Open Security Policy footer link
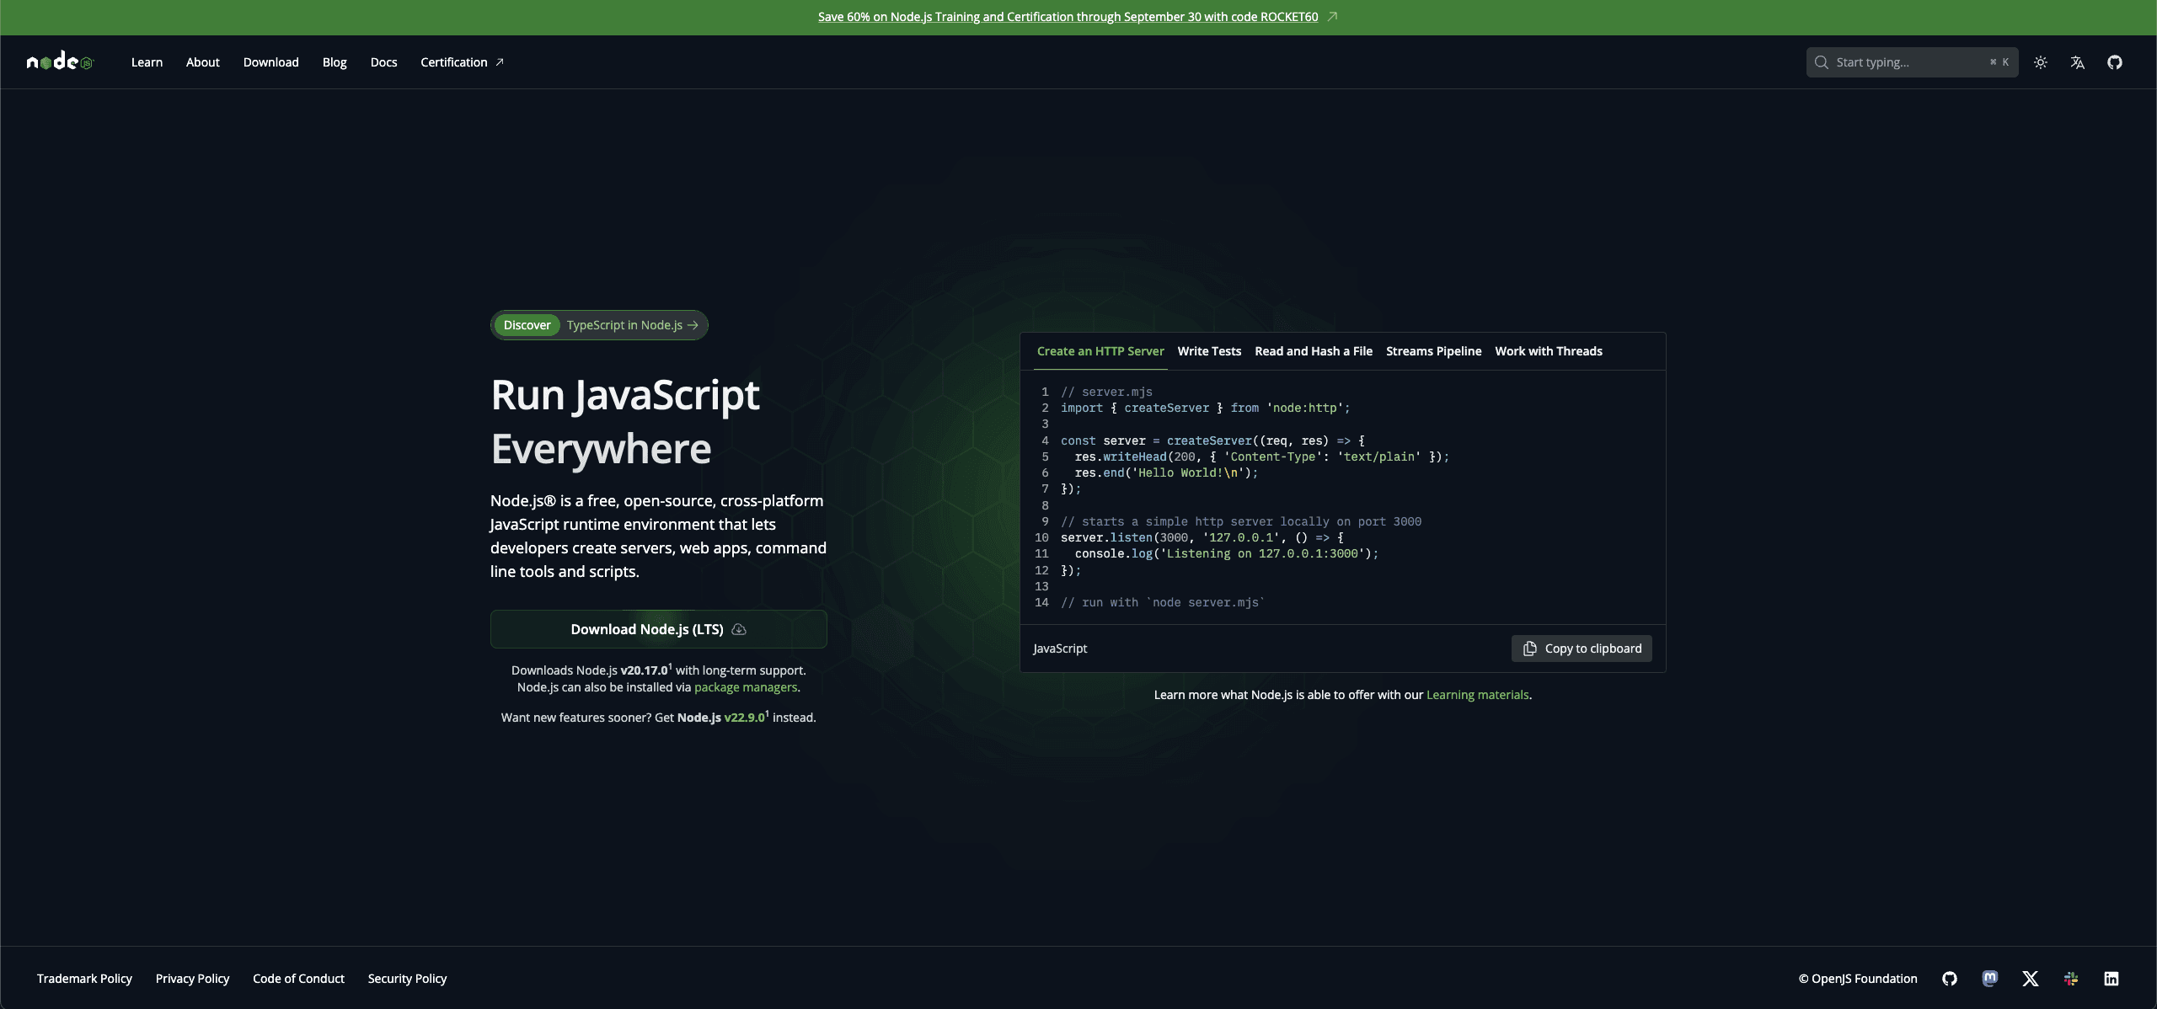Viewport: 2157px width, 1009px height. tap(407, 979)
